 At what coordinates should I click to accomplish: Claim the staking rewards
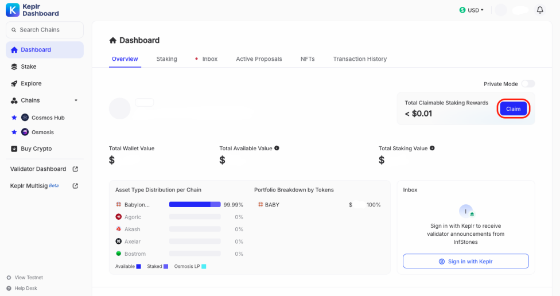pos(513,109)
